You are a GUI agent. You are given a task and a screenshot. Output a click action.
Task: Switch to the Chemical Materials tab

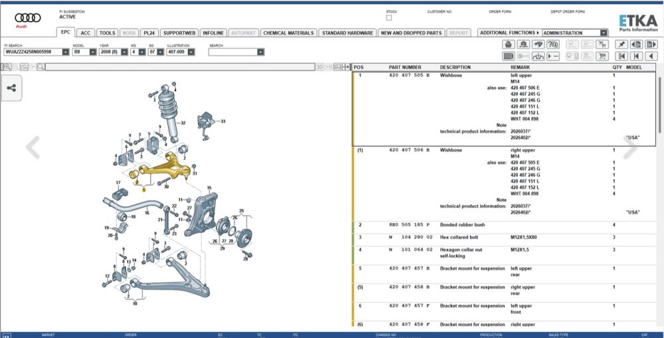pyautogui.click(x=288, y=33)
